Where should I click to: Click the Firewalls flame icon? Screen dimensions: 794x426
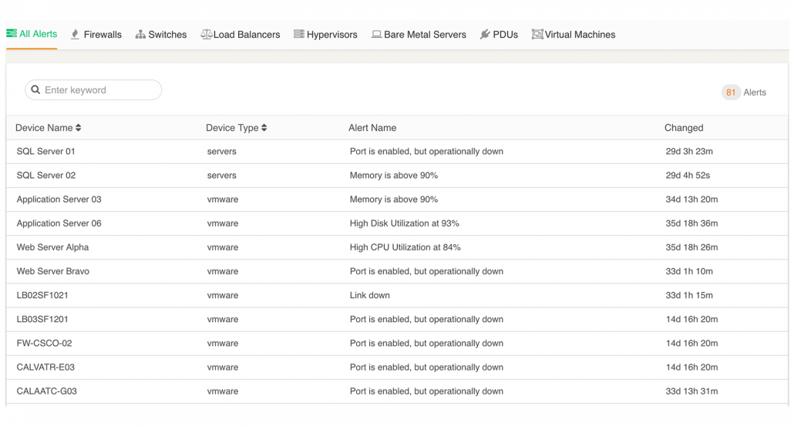coord(75,35)
